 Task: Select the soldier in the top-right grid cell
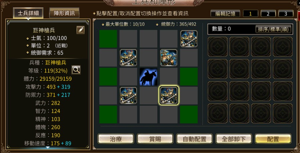[189, 39]
